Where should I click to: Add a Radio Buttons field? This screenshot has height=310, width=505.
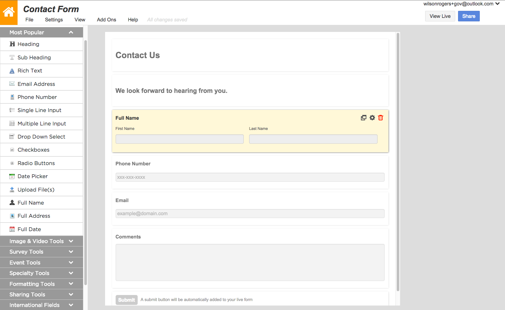(x=36, y=163)
